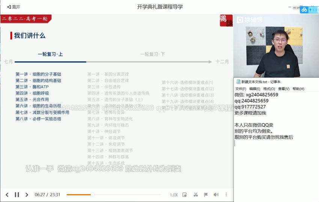
Task: Click the Baidu cloud floating widget icon
Action: click(x=304, y=10)
